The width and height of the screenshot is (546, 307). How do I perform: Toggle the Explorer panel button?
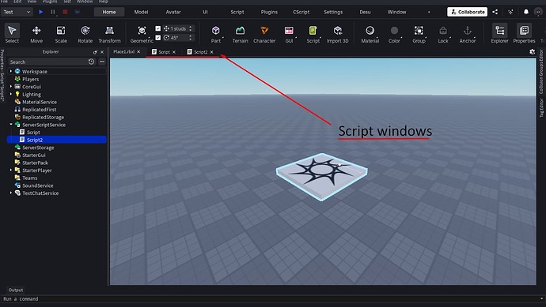499,34
